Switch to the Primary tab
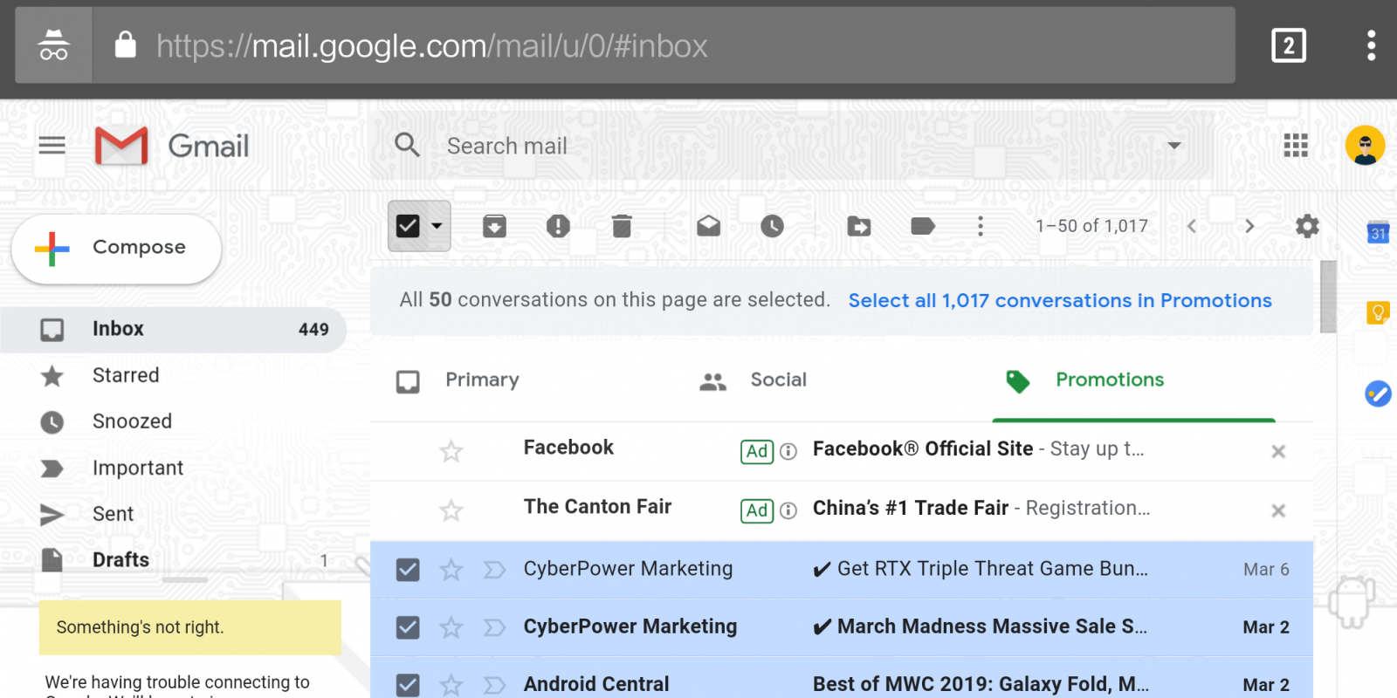This screenshot has width=1397, height=698. 481,380
